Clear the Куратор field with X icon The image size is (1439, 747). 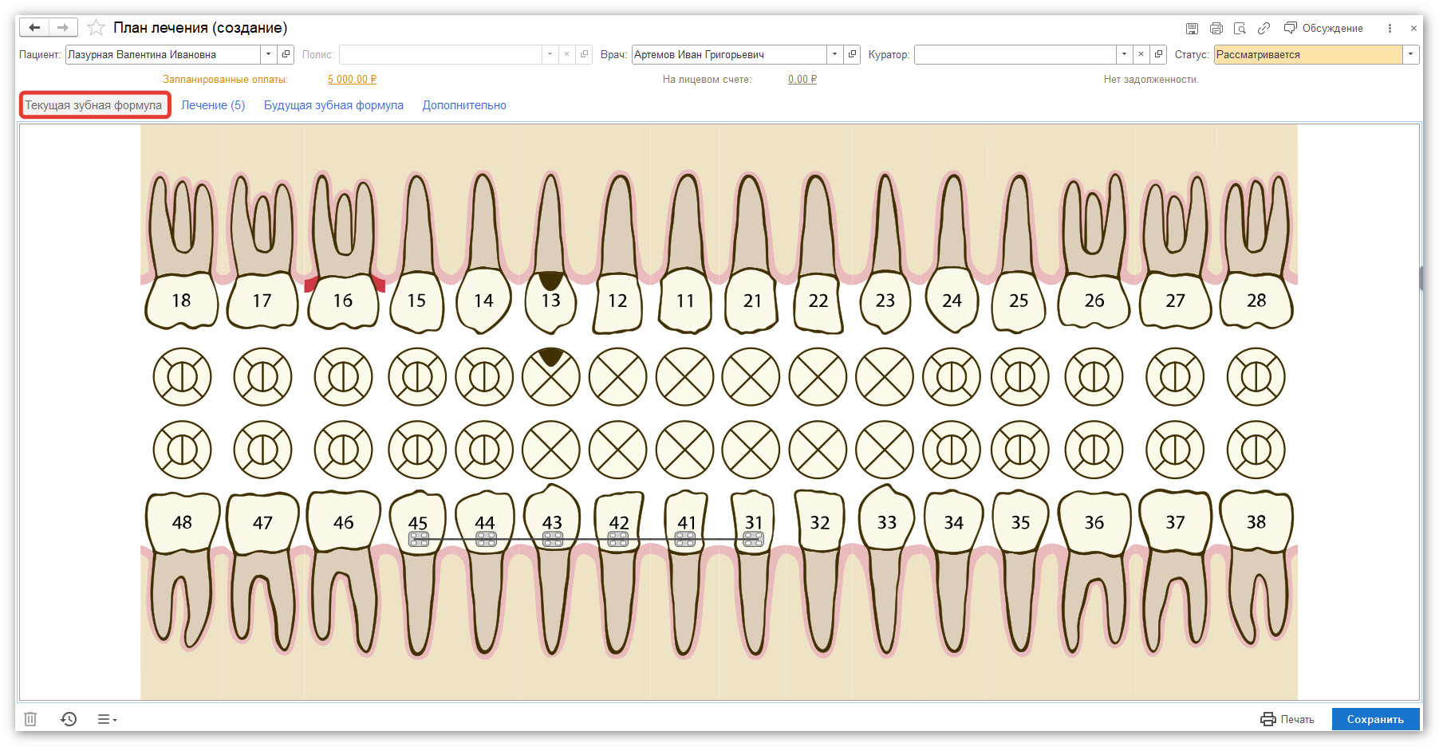1141,54
